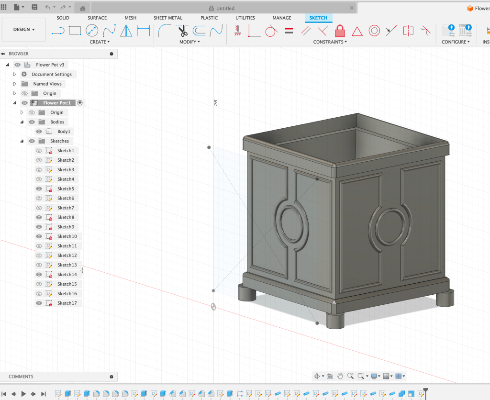Viewport: 490px width, 400px height.
Task: Click the Orbit navigation tool
Action: 317,376
